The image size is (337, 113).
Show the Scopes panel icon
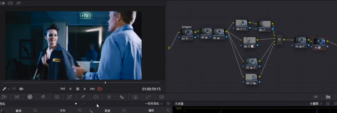pos(328,97)
